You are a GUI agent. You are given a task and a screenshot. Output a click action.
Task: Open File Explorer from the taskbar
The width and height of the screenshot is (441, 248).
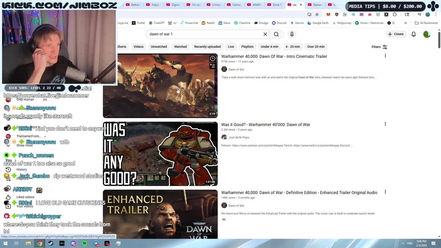[28, 244]
